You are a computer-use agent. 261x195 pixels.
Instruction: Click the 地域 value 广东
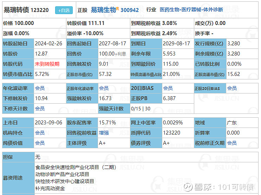coord(232,123)
